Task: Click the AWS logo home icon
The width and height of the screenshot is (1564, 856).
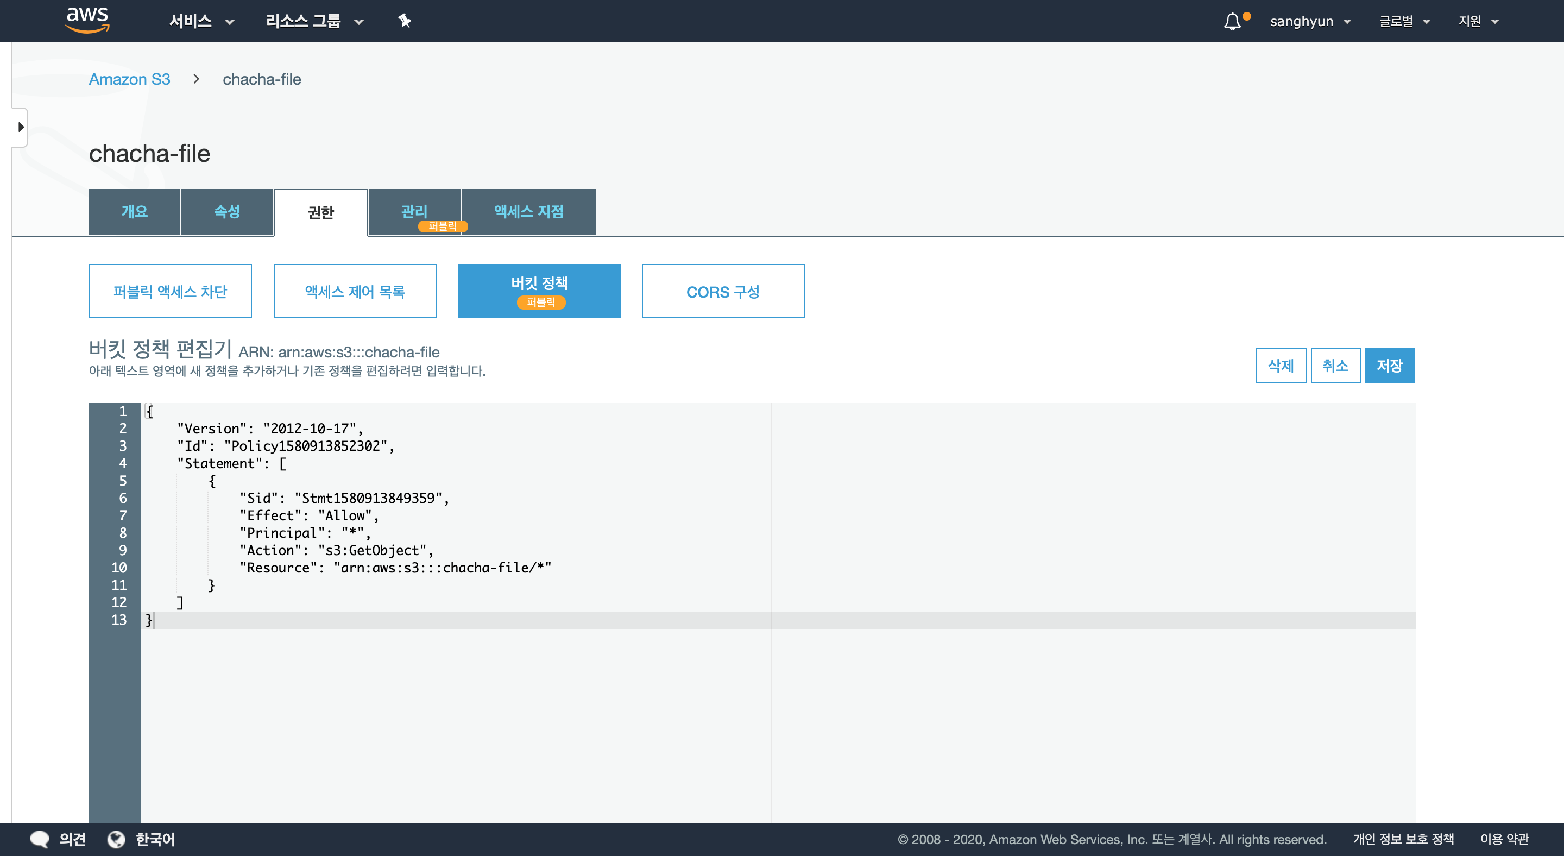Action: (87, 20)
